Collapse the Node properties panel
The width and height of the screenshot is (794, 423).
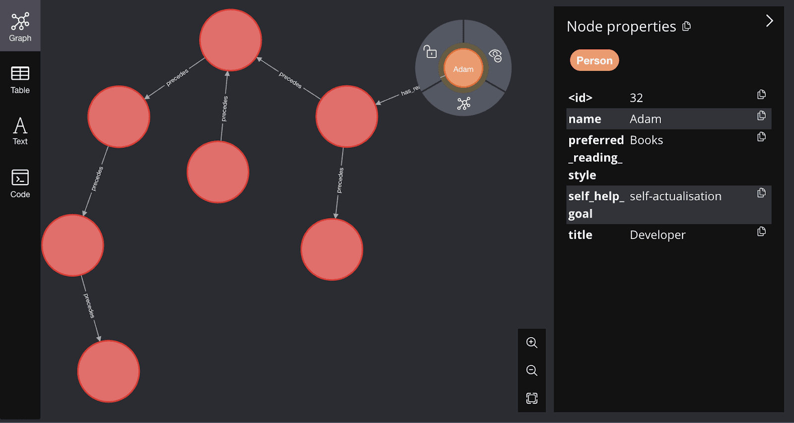click(x=769, y=21)
